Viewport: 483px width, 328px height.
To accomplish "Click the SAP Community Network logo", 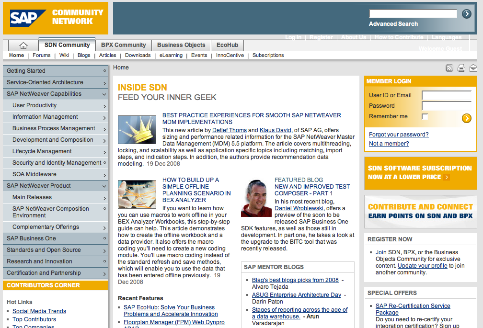I will 56,18.
